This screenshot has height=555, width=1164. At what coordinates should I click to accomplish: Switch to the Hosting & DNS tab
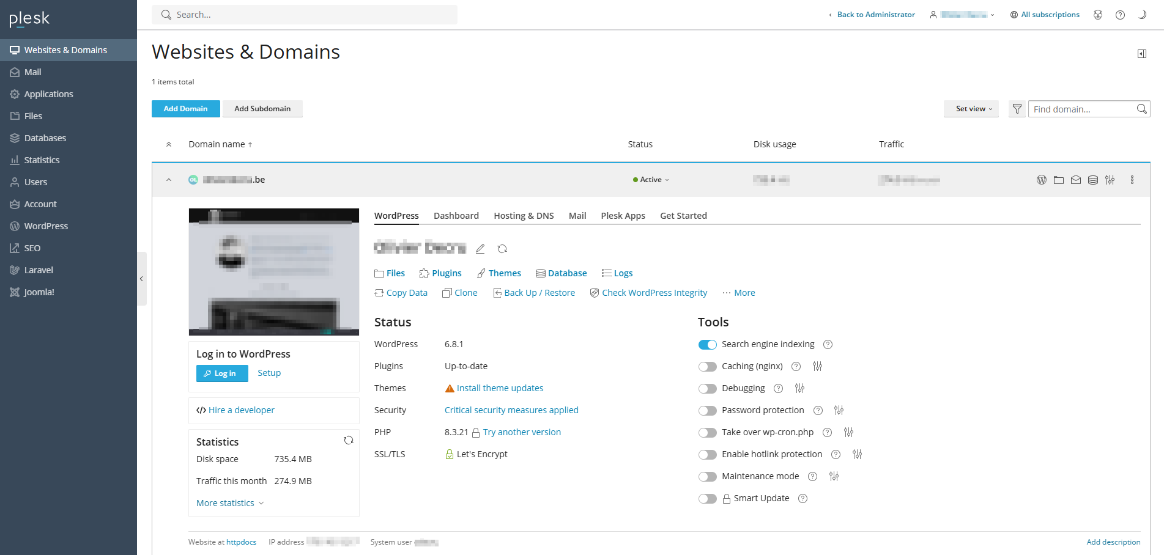tap(524, 216)
